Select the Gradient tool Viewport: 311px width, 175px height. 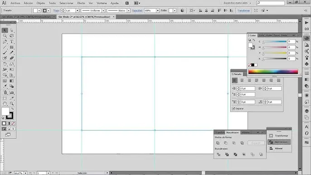[x=12, y=81]
